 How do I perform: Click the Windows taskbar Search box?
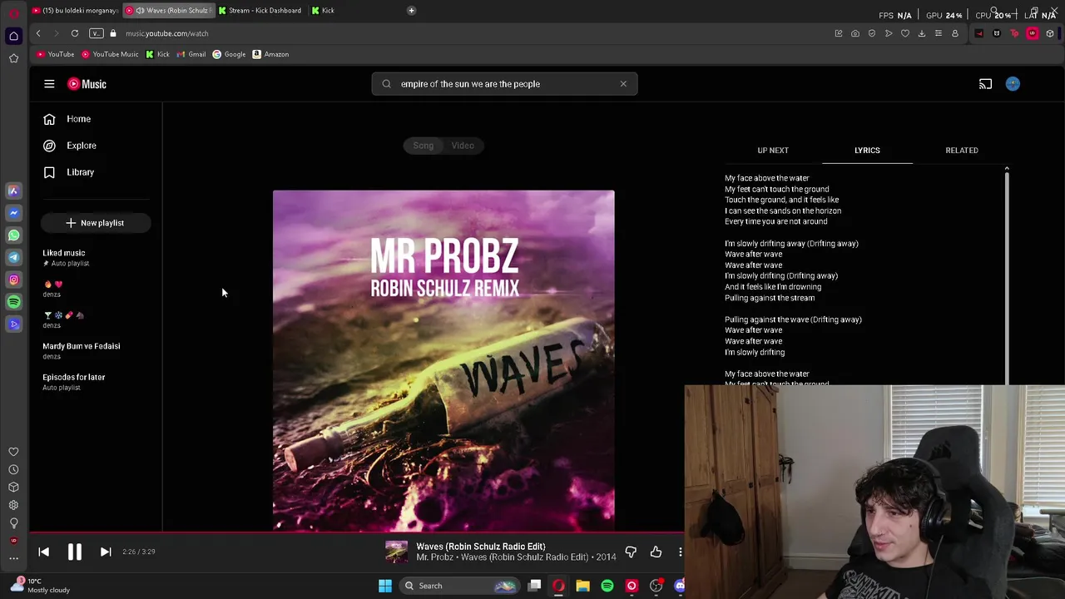tap(459, 586)
